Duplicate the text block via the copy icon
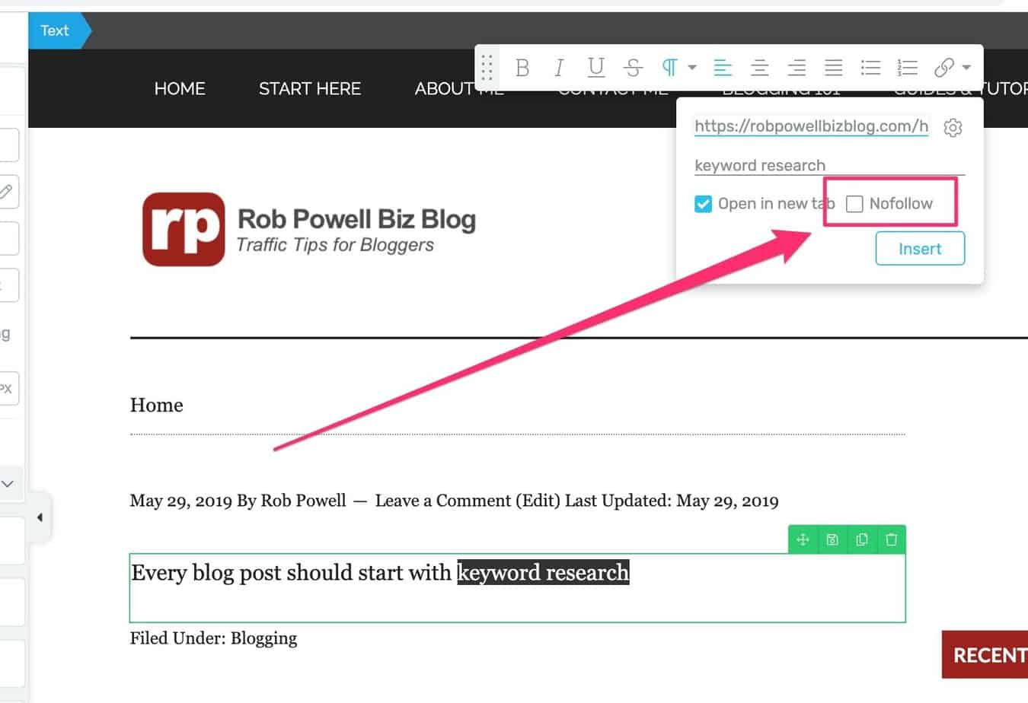This screenshot has height=703, width=1028. tap(861, 539)
